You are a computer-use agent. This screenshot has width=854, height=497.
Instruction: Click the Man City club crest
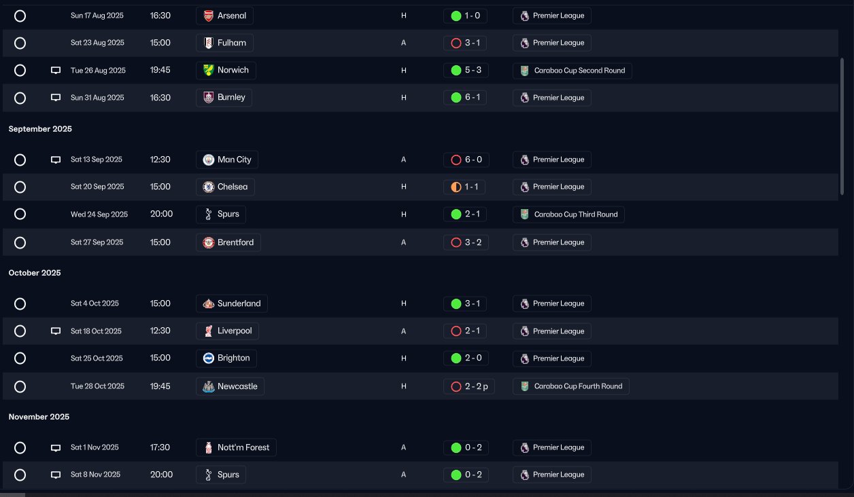click(x=209, y=160)
